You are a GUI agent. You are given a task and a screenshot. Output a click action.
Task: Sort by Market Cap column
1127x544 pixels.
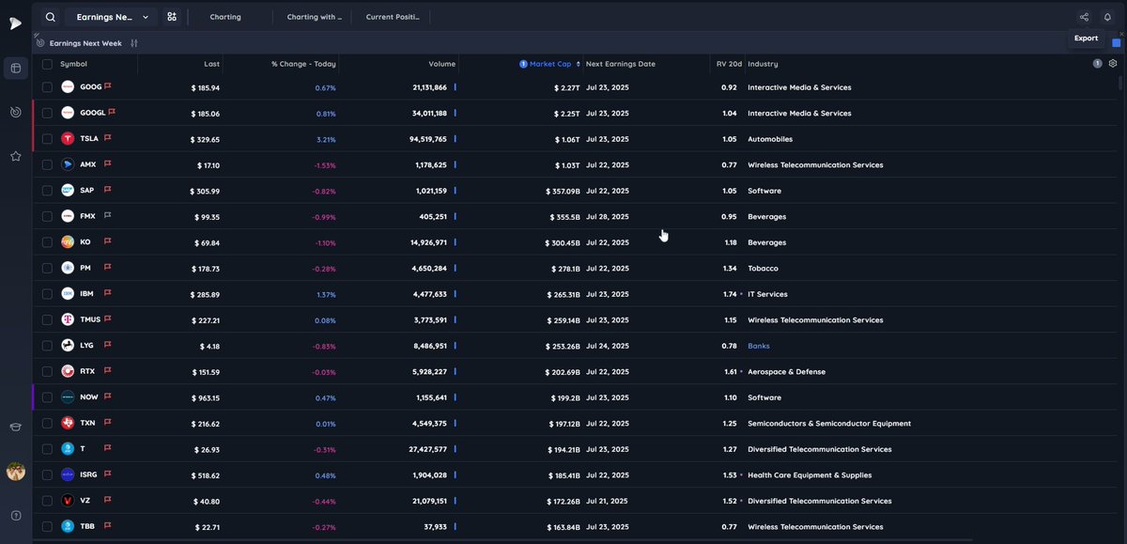549,64
